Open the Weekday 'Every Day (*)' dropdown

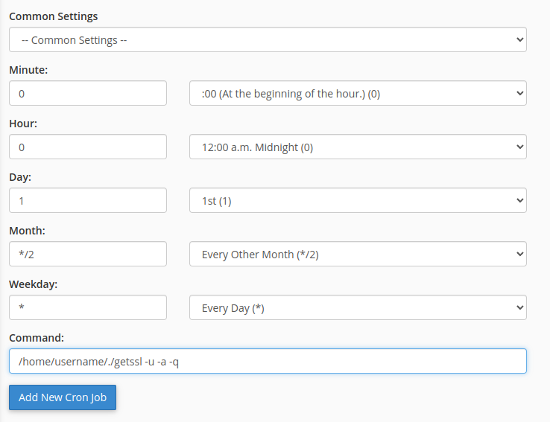(358, 307)
